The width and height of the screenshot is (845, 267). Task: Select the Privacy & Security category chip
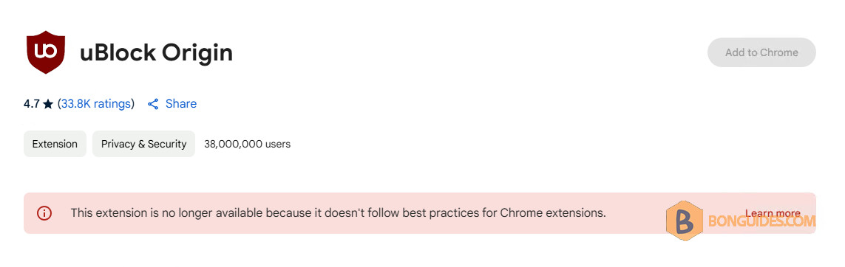(x=144, y=144)
